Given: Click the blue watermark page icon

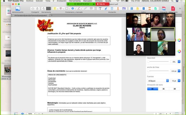Looking at the screenshot, I should [144, 8].
